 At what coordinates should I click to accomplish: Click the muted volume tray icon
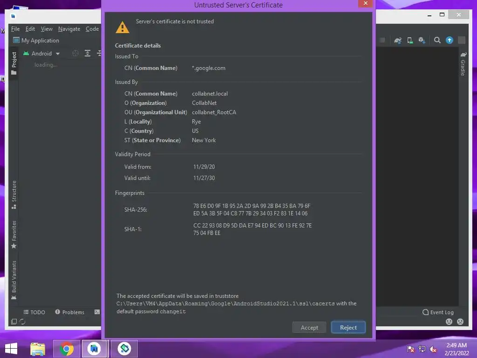click(433, 349)
